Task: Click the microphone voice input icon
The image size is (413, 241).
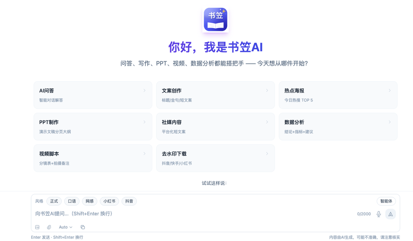Action: click(x=379, y=214)
